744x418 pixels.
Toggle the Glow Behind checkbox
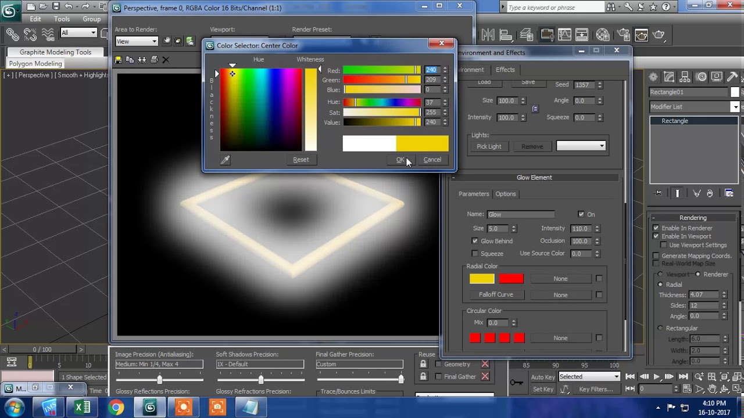pos(475,241)
